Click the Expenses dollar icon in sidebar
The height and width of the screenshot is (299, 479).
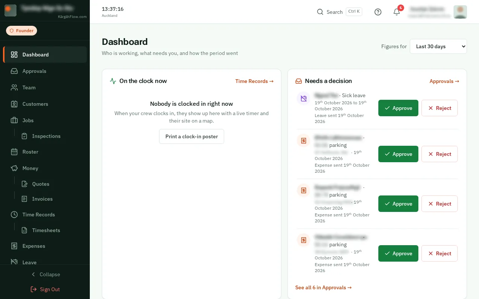14,246
